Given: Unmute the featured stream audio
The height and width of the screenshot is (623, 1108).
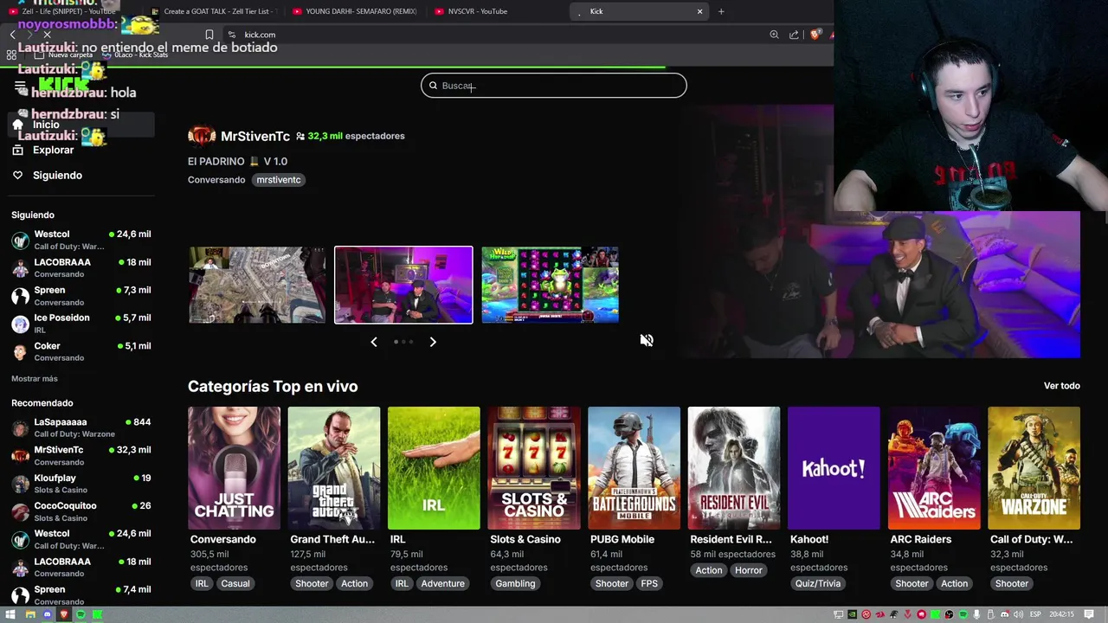Looking at the screenshot, I should click(x=647, y=340).
